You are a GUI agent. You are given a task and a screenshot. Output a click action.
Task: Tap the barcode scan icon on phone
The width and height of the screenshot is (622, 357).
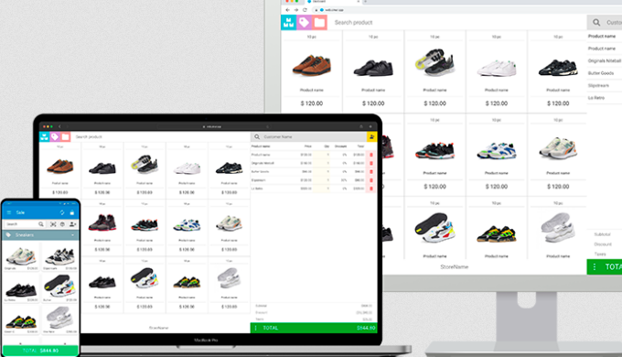pos(53,224)
